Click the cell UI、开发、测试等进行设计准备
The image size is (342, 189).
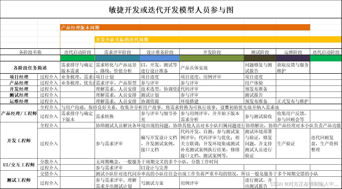click(x=160, y=68)
